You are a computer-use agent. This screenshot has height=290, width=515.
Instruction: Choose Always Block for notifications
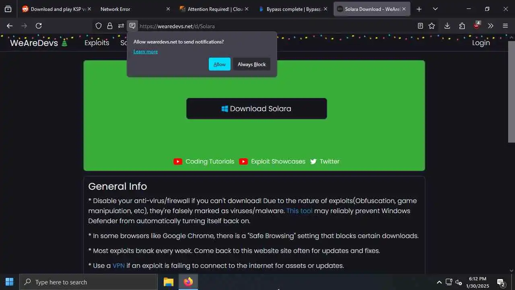click(x=251, y=64)
